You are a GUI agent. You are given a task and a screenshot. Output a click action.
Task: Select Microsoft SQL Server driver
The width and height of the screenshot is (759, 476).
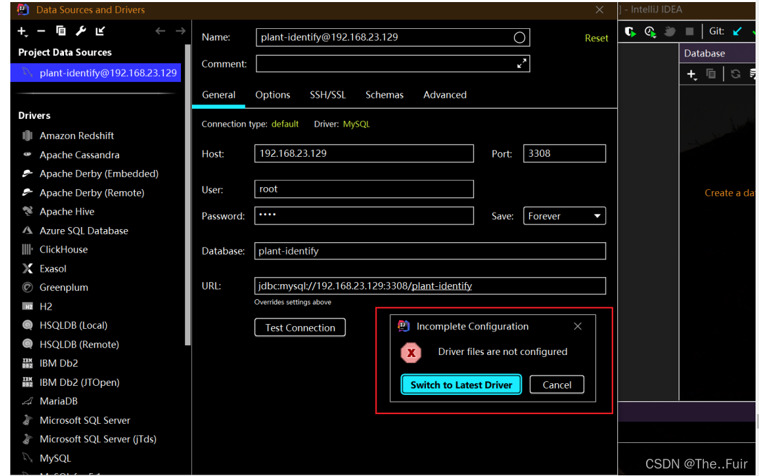point(85,420)
